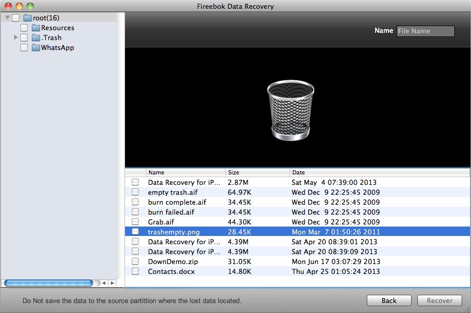Sort files by the Size column

click(x=233, y=172)
